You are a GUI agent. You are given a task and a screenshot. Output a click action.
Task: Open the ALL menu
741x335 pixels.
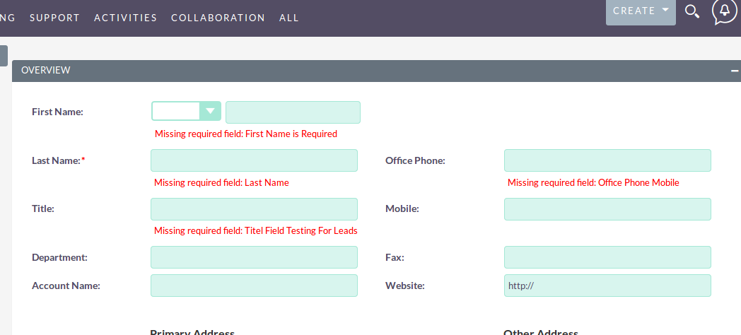288,18
